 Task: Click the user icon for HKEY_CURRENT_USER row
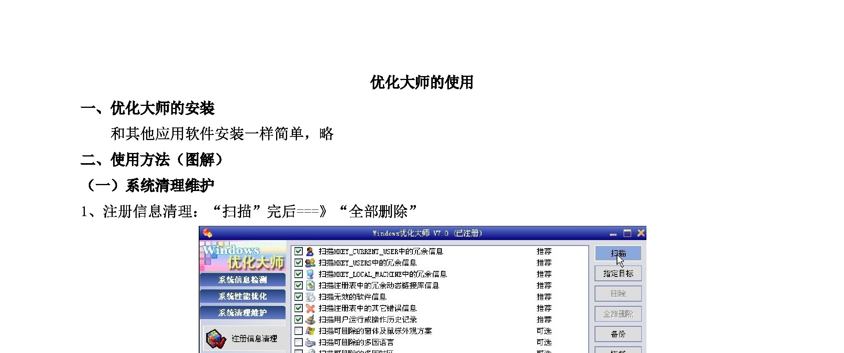(310, 251)
